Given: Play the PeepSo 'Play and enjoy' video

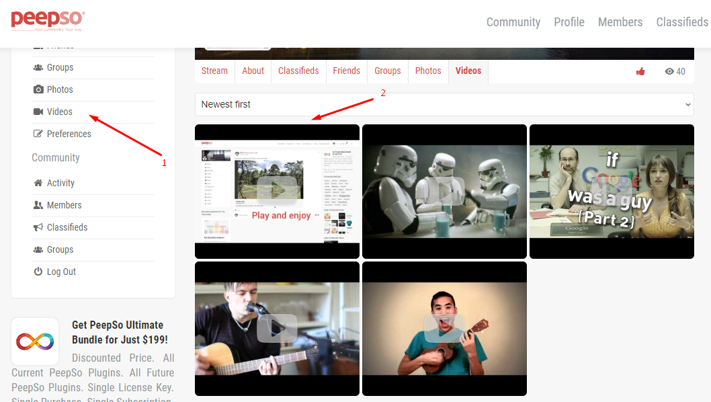Looking at the screenshot, I should [277, 192].
